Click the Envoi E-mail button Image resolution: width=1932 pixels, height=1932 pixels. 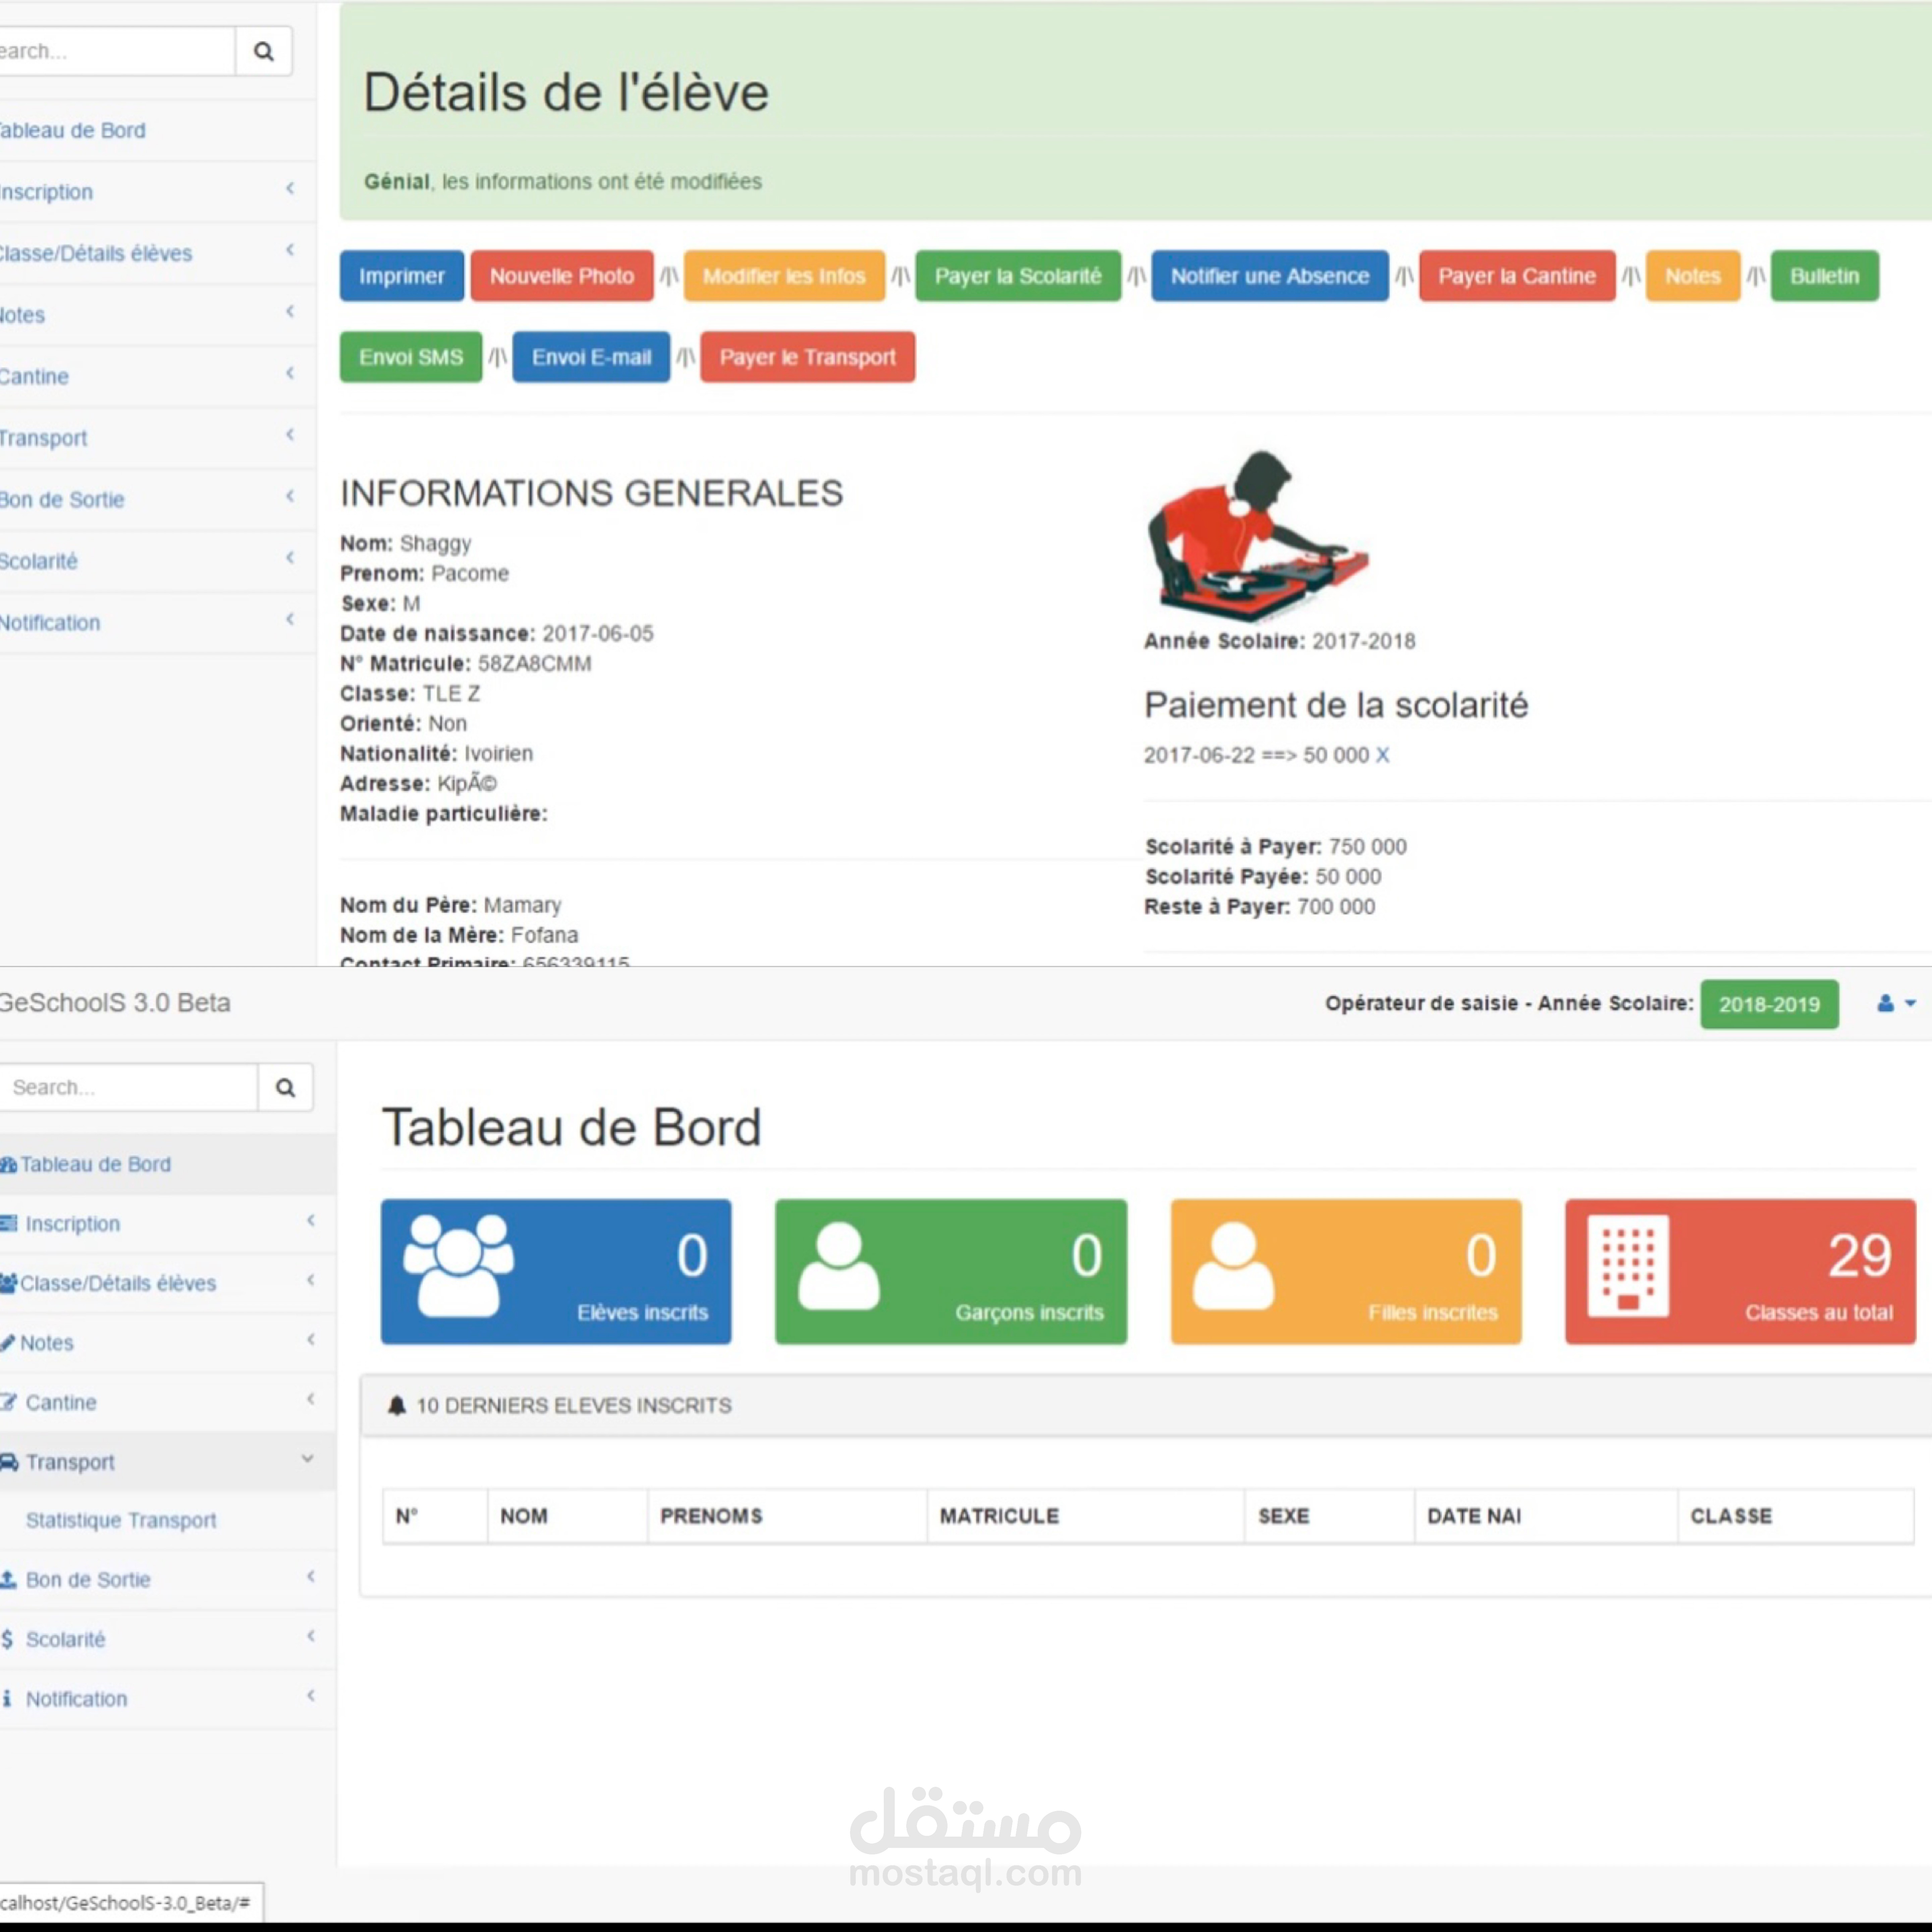(x=591, y=357)
